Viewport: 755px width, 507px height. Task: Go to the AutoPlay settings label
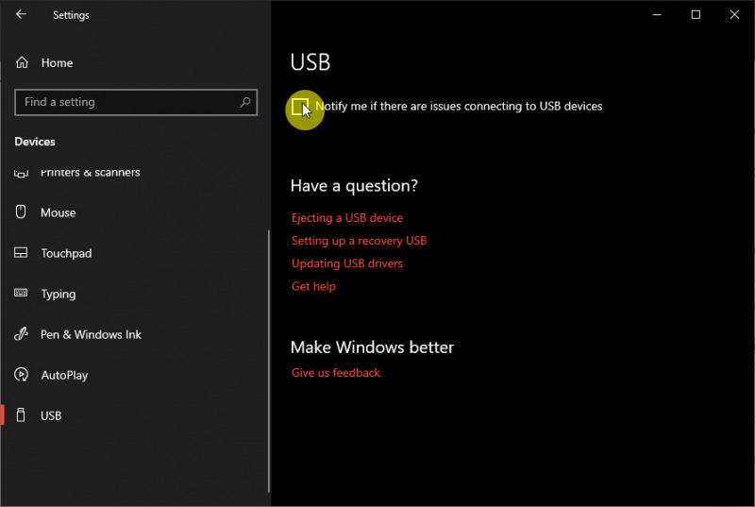click(x=64, y=375)
